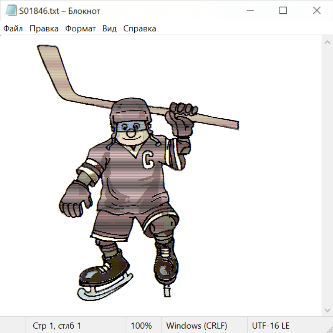Screen dimensions: 333x333
Task: Click the 100% zoom indicator
Action: (x=141, y=326)
